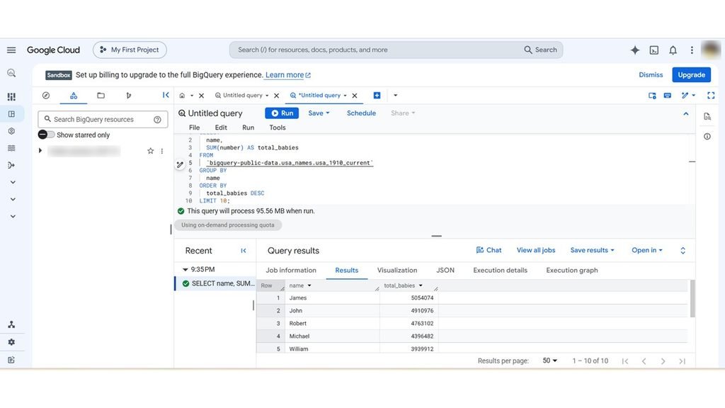
Task: Open the Edit menu
Action: coord(221,127)
